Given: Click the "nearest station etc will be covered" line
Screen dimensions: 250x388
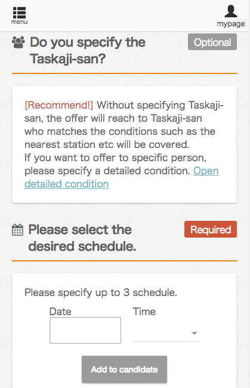Looking at the screenshot, I should pos(107,144).
